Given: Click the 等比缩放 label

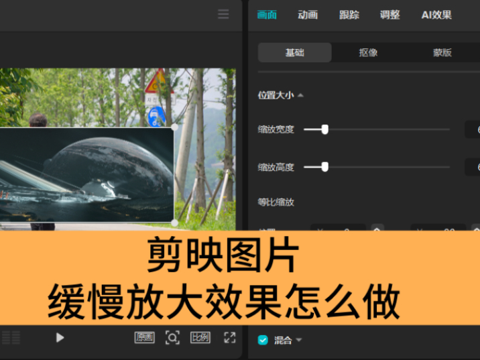Looking at the screenshot, I should [x=276, y=202].
